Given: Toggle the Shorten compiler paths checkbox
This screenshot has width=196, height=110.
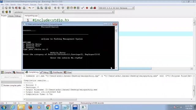Looking at the screenshot, I should coord(2,86).
